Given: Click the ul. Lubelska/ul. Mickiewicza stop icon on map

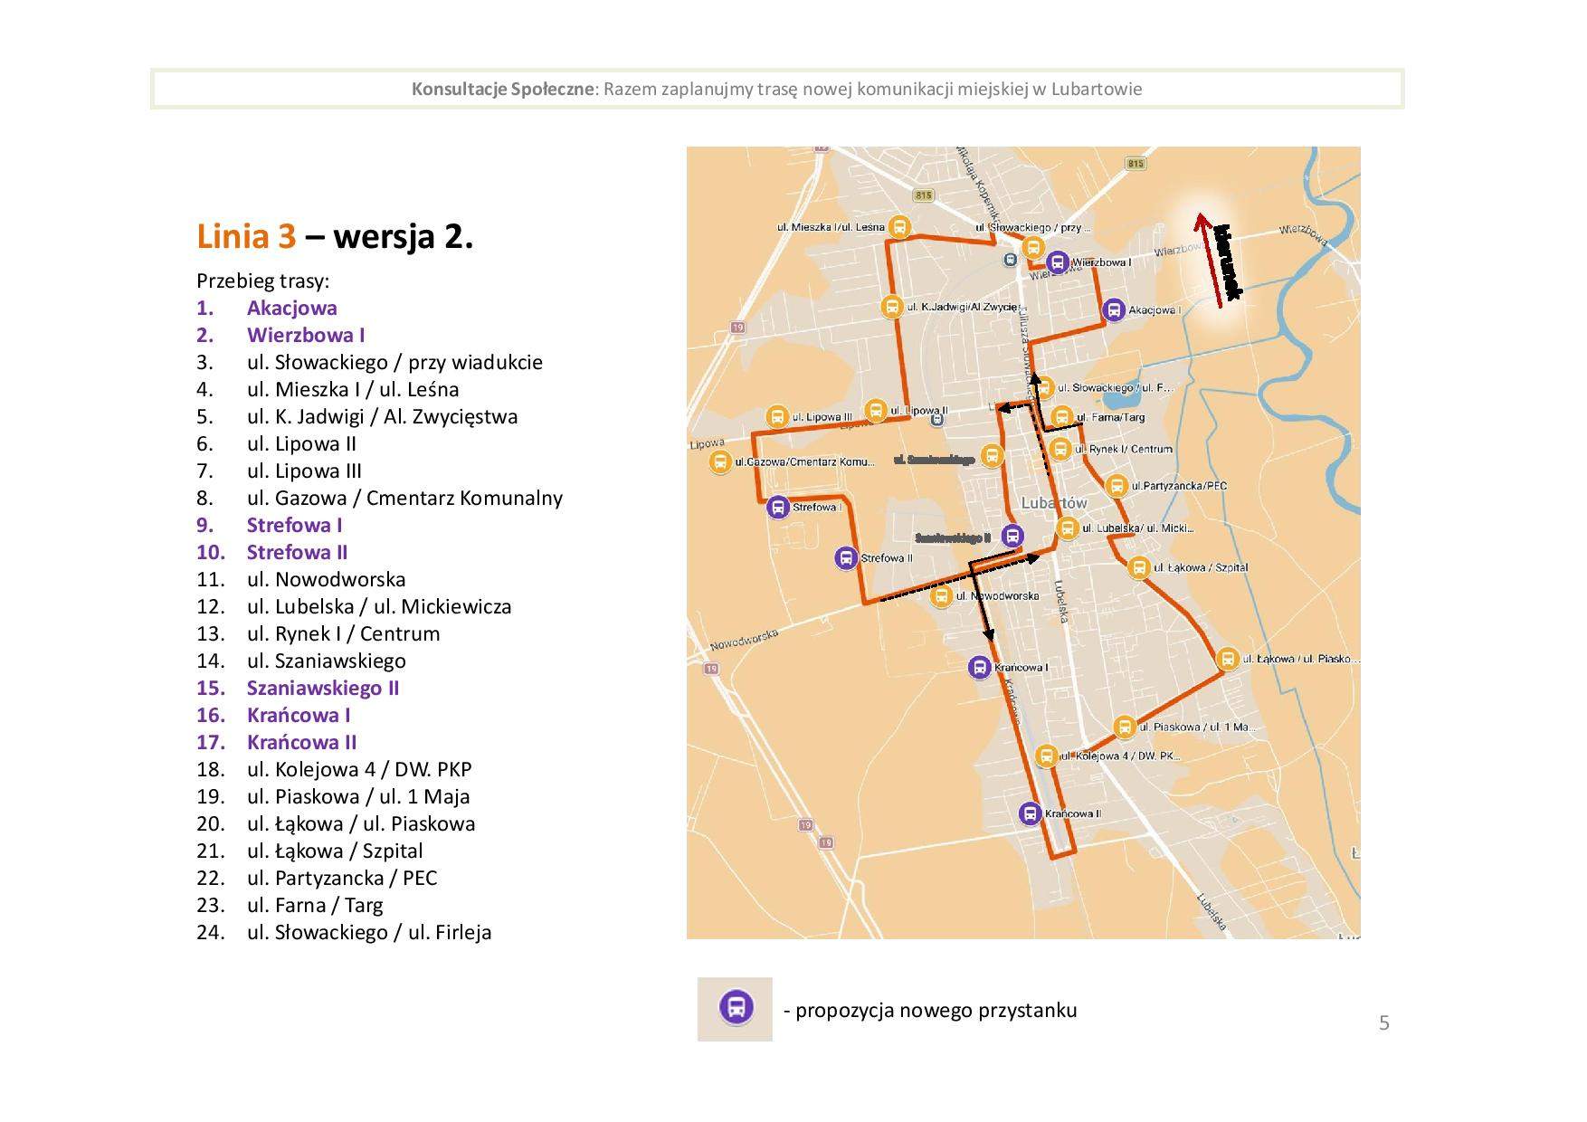Looking at the screenshot, I should tap(1068, 528).
